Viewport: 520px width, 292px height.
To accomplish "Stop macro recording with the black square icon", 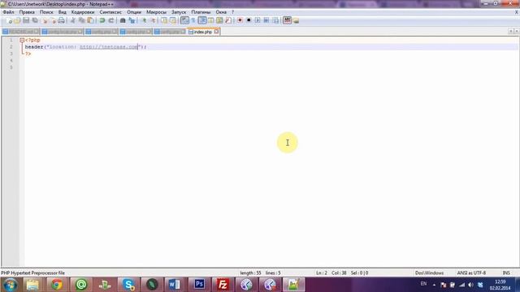I will click(249, 20).
